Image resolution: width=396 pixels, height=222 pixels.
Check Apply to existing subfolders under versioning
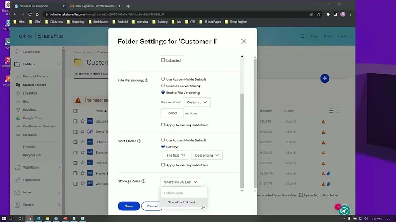pos(163,125)
